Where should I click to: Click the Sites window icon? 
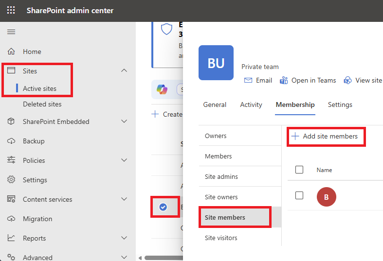pyautogui.click(x=11, y=70)
